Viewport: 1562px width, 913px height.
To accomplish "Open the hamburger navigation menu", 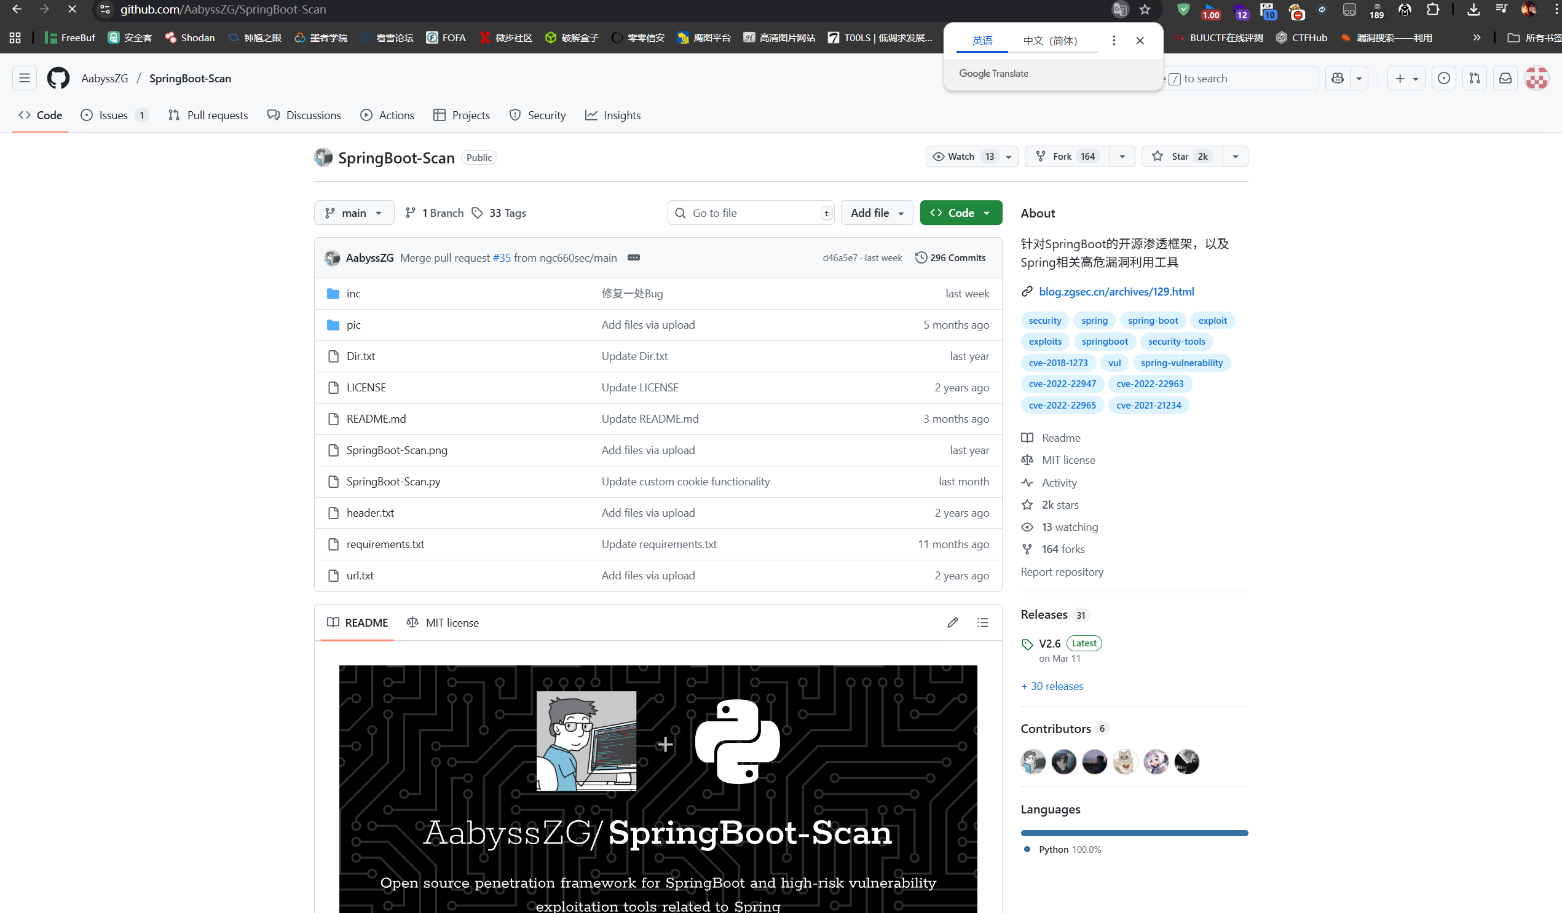I will point(24,79).
